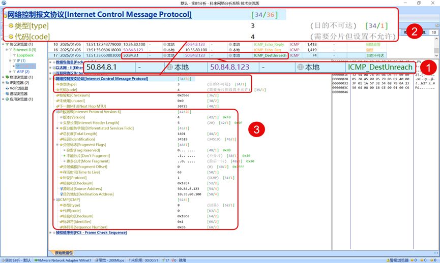This screenshot has width=440, height=263.
Task: Click field icon beside 未使用[unused]
Action: coord(58,101)
